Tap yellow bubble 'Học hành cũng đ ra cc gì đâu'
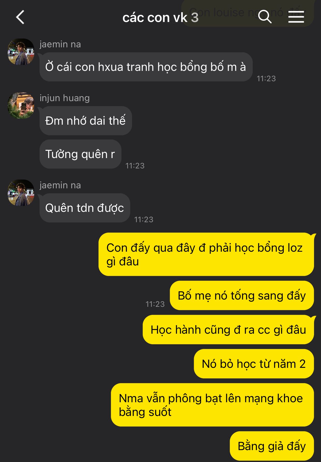The height and width of the screenshot is (462, 321). point(228,330)
